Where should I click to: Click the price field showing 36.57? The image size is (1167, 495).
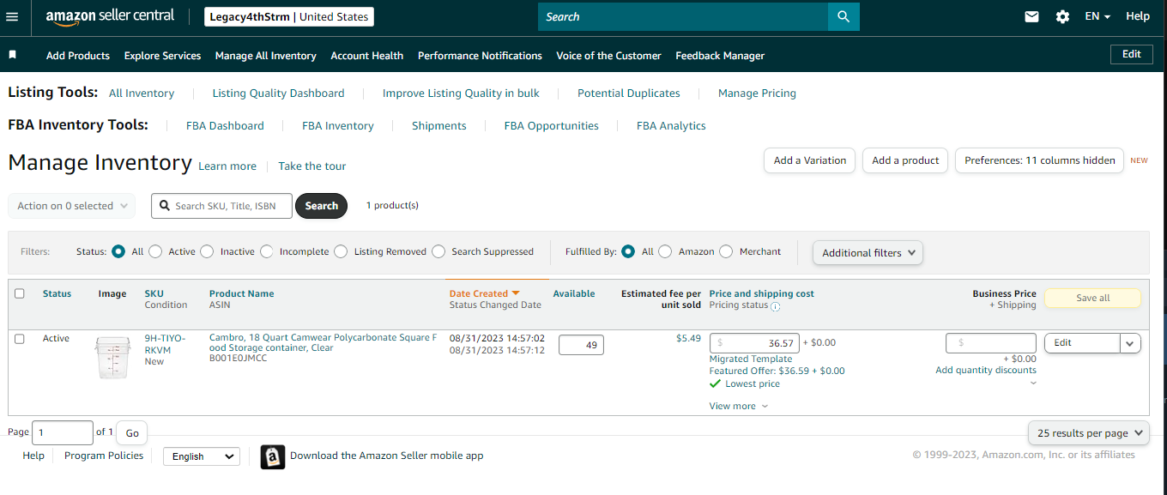pos(754,343)
